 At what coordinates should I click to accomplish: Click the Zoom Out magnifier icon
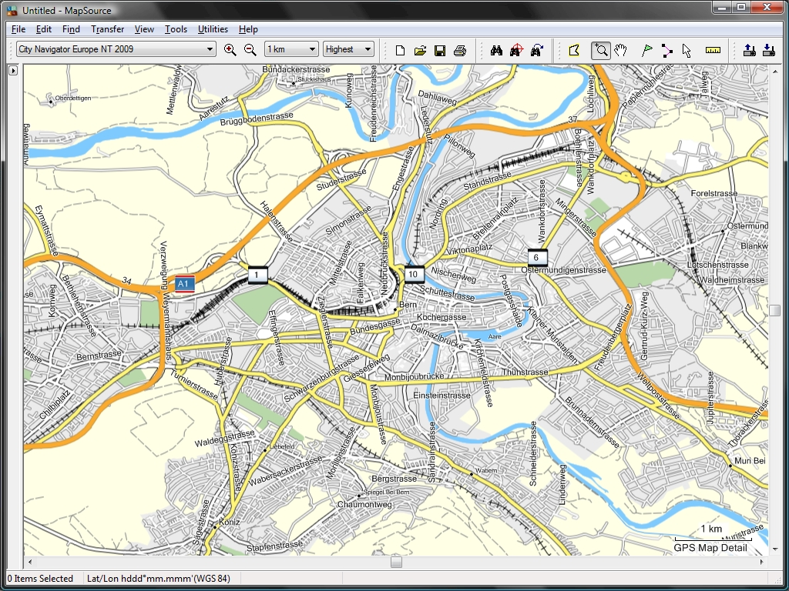coord(250,49)
